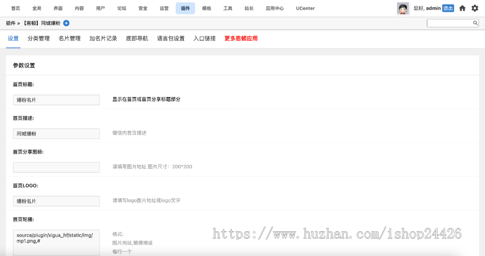Switch to the 底部导航 tab

[x=137, y=38]
